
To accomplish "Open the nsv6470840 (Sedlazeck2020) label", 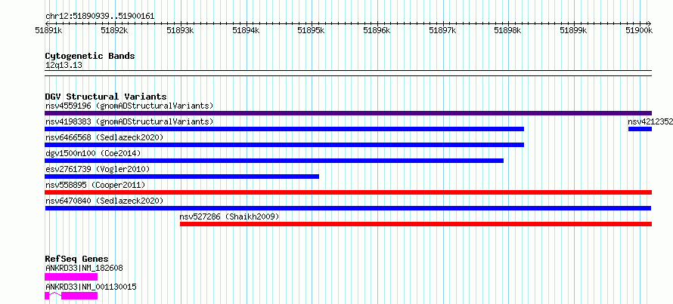I will click(x=104, y=201).
